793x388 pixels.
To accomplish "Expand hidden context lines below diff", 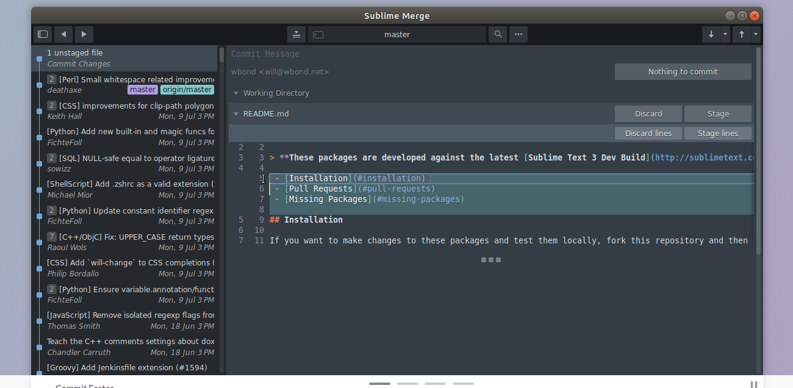I will [x=491, y=260].
